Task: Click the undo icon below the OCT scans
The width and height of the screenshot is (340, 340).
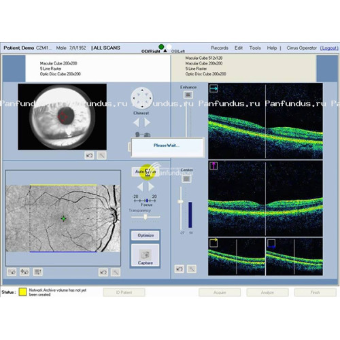Action: click(180, 269)
